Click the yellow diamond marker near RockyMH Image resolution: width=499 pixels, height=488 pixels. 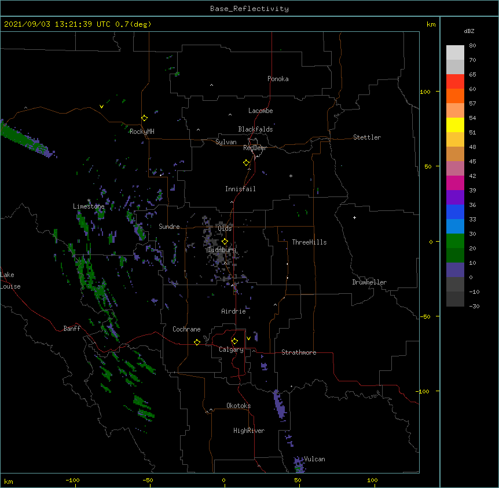point(145,118)
